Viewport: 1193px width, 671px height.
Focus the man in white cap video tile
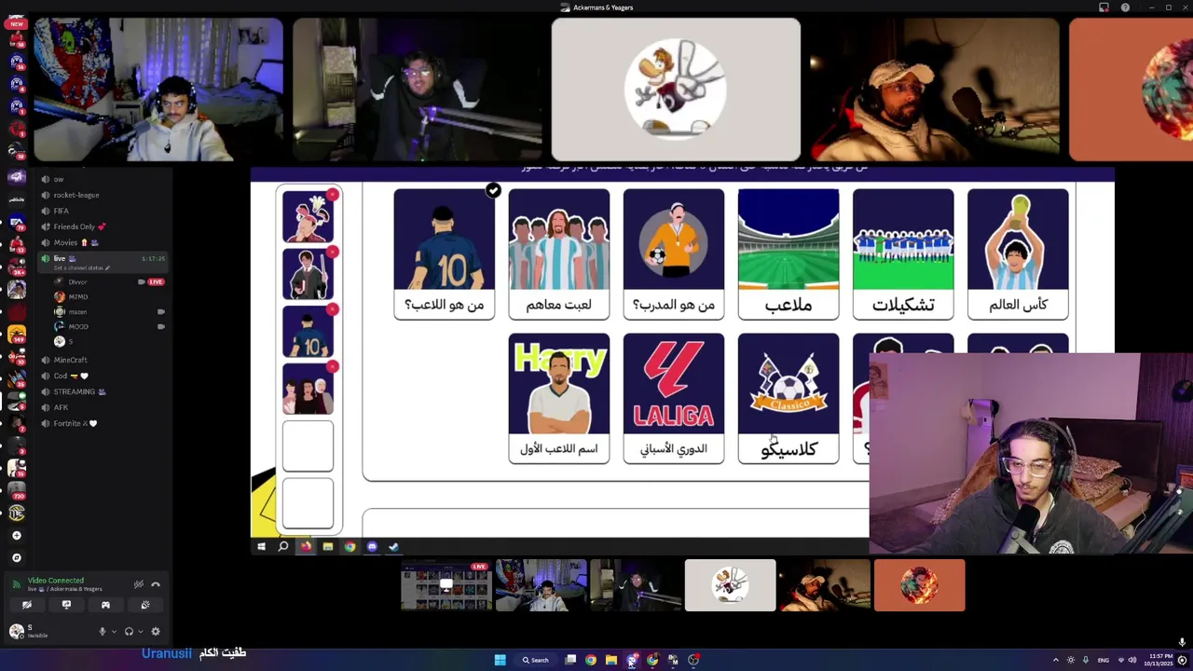tap(935, 89)
